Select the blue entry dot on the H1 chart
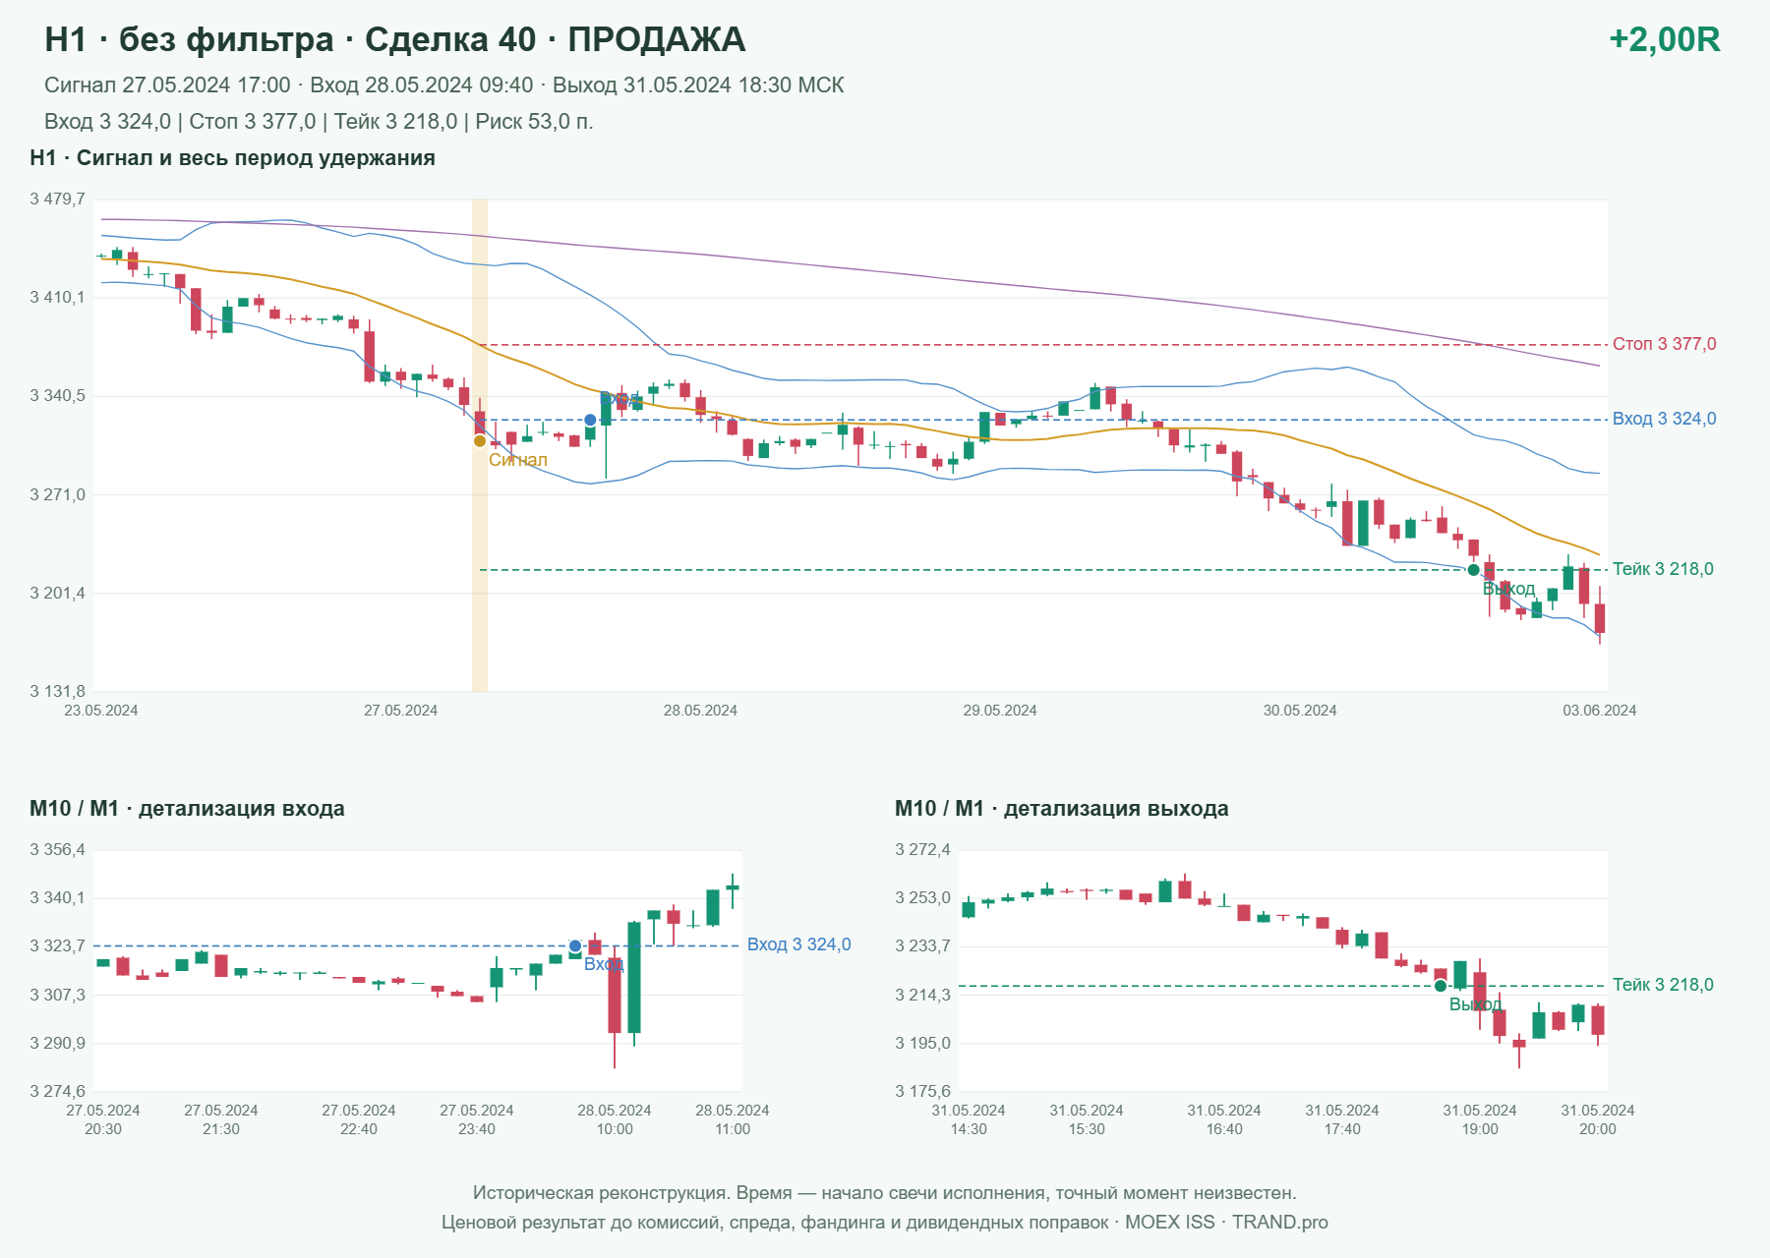Viewport: 1770px width, 1258px height. tap(590, 420)
